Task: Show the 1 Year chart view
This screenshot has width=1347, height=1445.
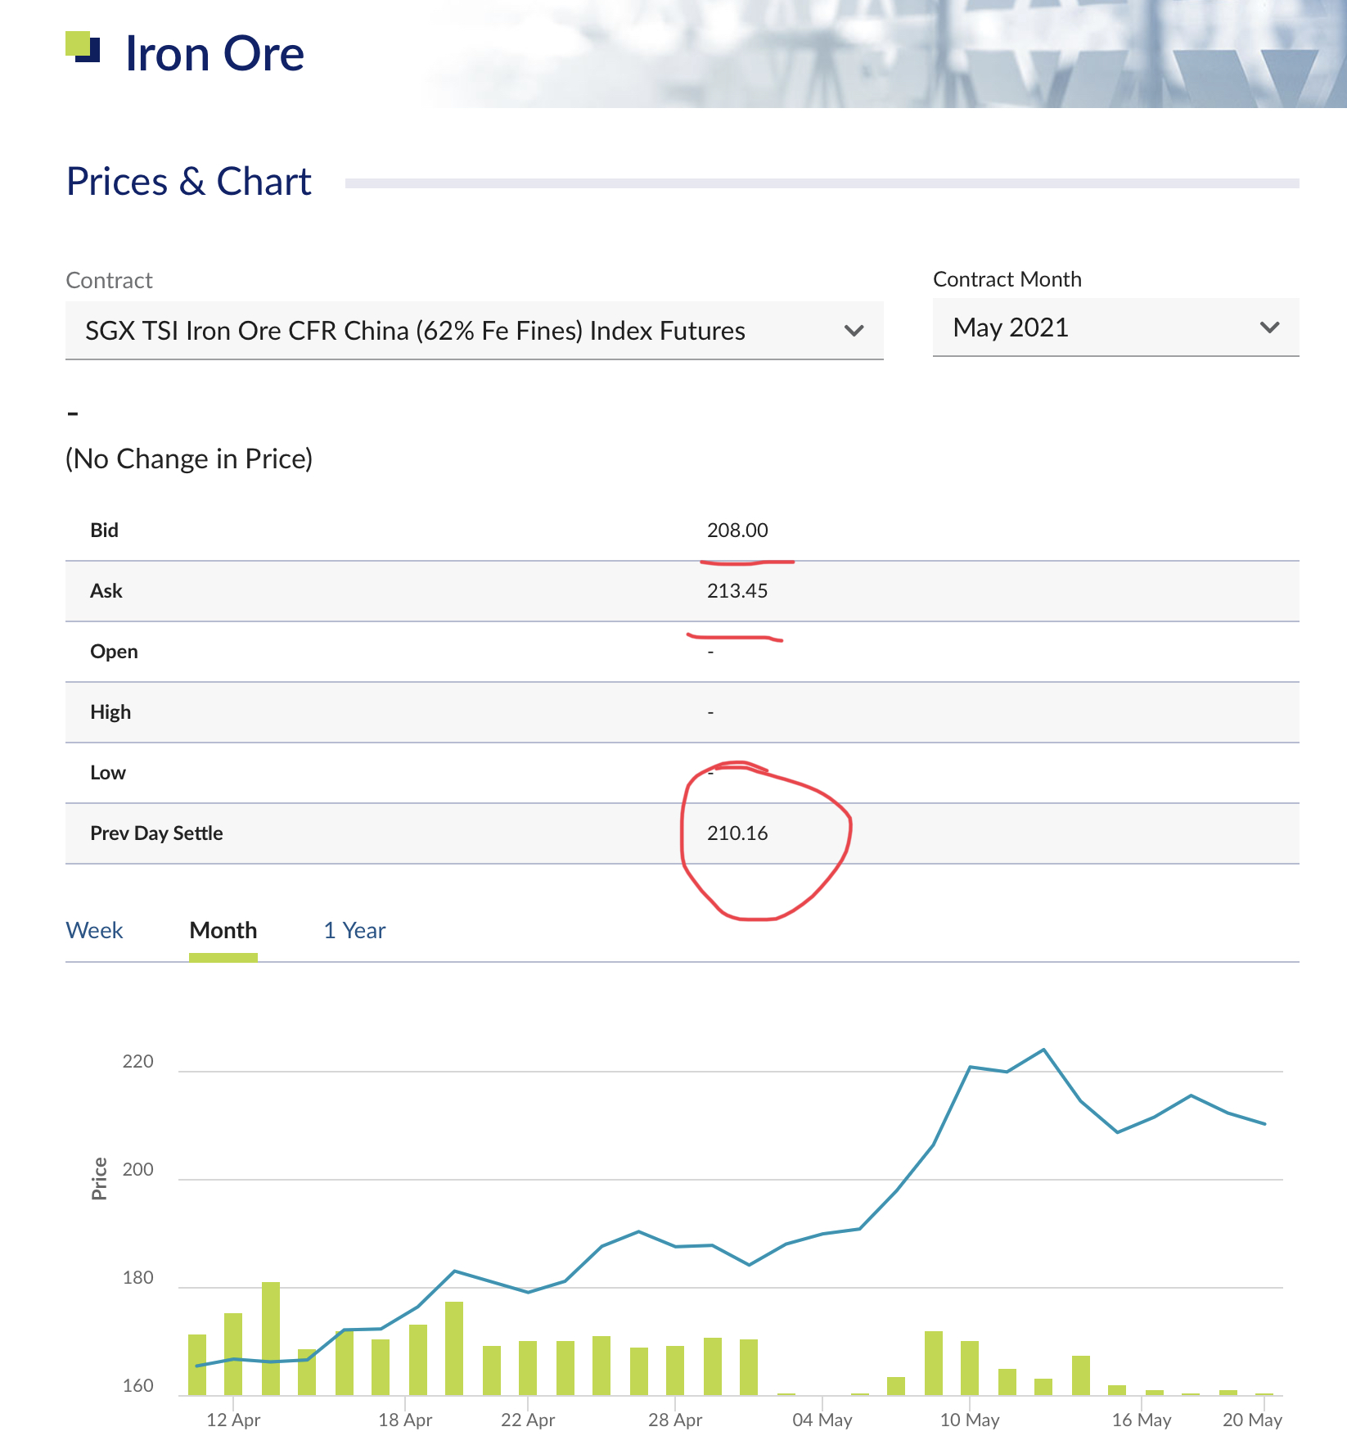Action: [x=354, y=930]
